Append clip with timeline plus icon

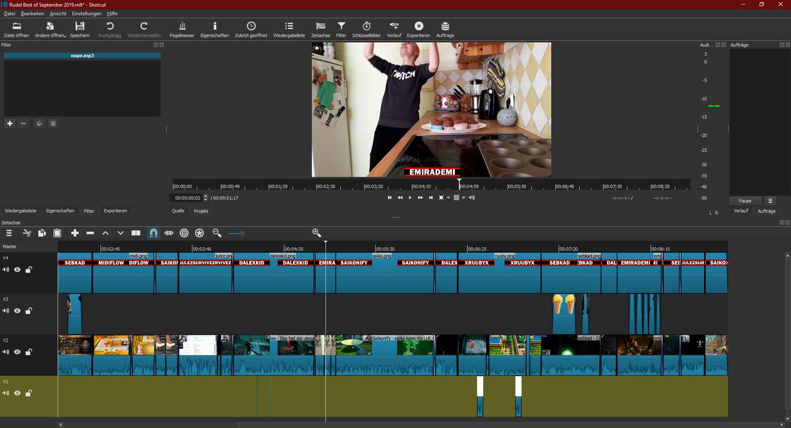point(74,233)
